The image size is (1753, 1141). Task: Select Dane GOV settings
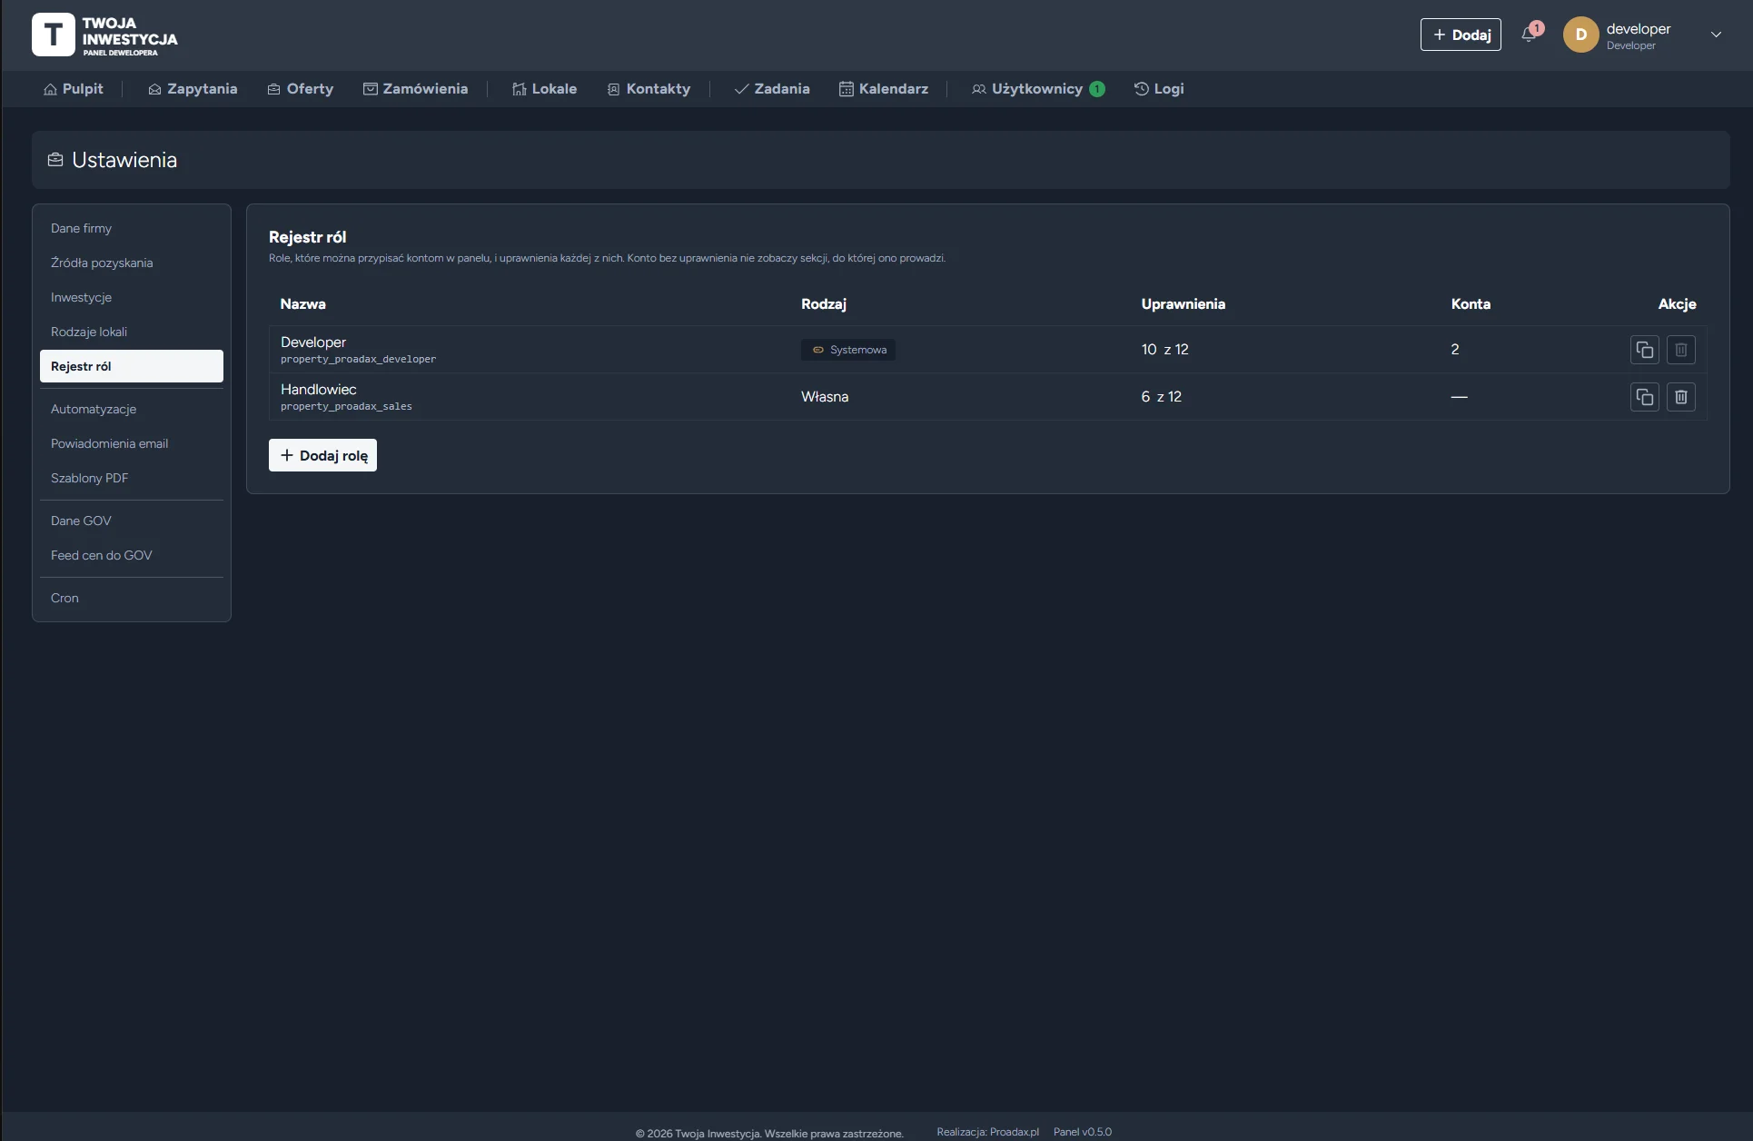[132, 521]
